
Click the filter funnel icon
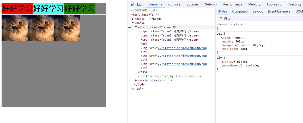click(221, 19)
